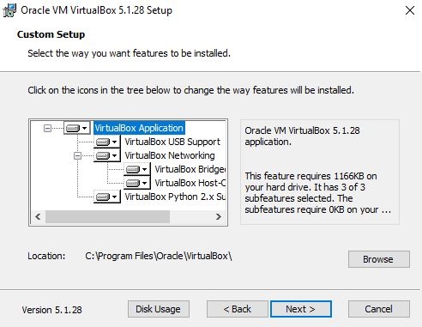The width and height of the screenshot is (422, 327).
Task: Open the VirtualBox Networking feature drive icon
Action: pyautogui.click(x=106, y=155)
